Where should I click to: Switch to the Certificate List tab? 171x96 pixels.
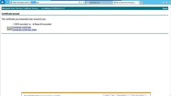(x=99, y=3)
